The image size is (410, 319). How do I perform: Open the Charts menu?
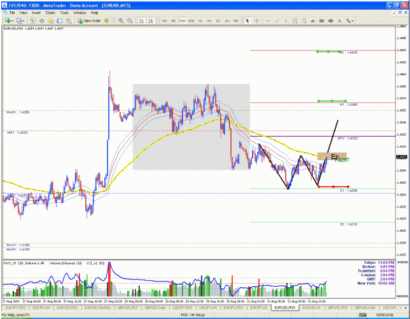pyautogui.click(x=51, y=12)
